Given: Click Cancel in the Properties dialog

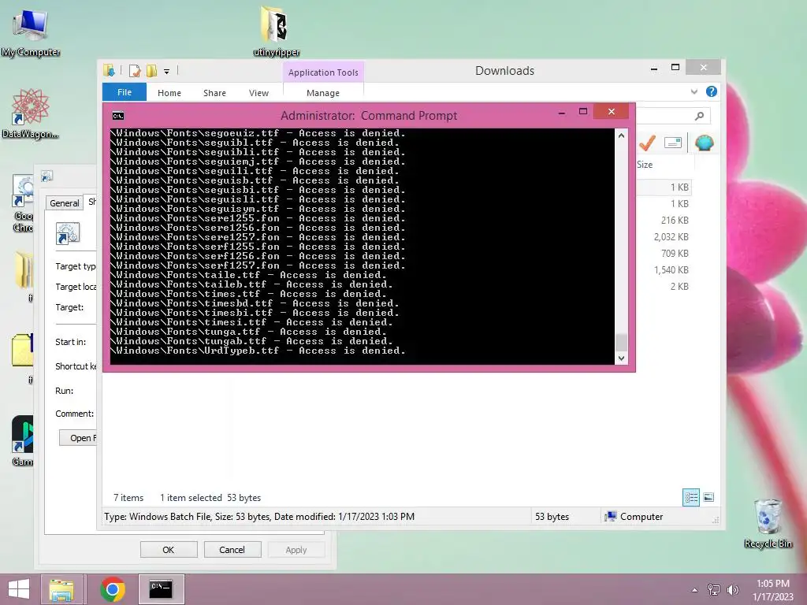Looking at the screenshot, I should tap(232, 549).
